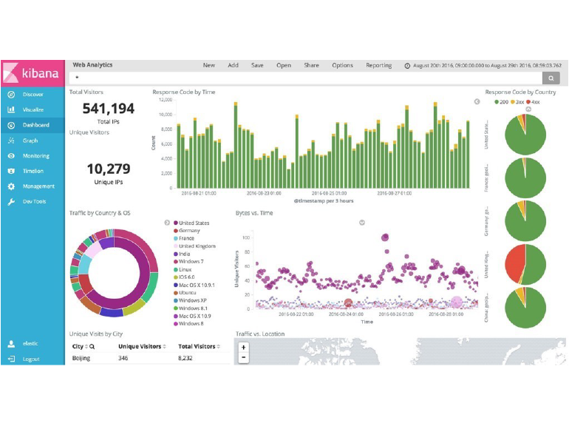Open the Management gear icon
The height and width of the screenshot is (429, 569).
[x=11, y=186]
